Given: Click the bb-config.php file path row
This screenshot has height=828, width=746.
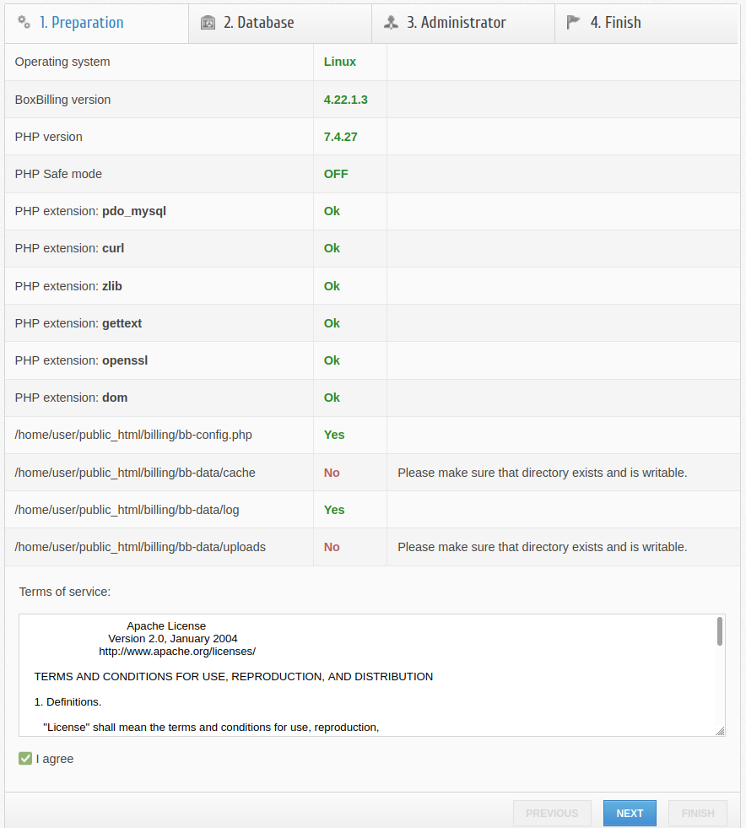Looking at the screenshot, I should tap(133, 435).
